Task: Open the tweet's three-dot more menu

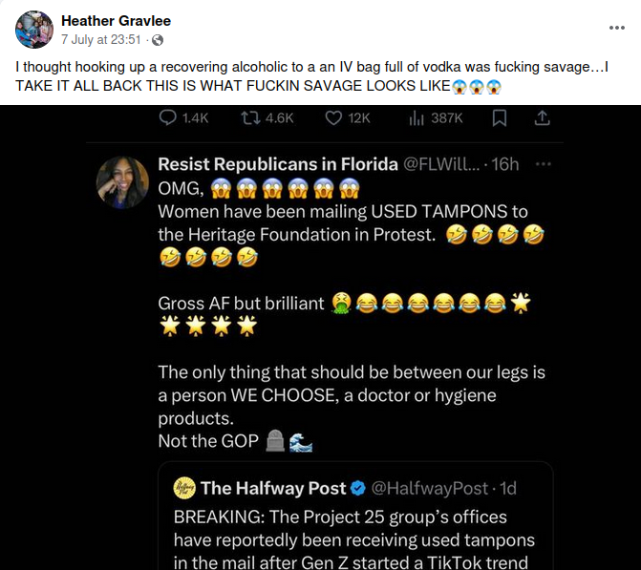Action: (x=544, y=163)
